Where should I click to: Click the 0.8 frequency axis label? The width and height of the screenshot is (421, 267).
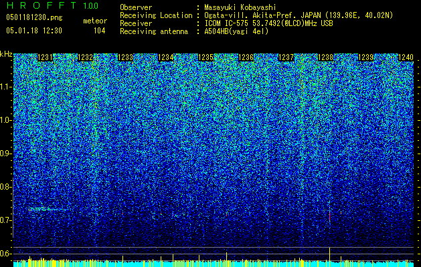pos(6,187)
